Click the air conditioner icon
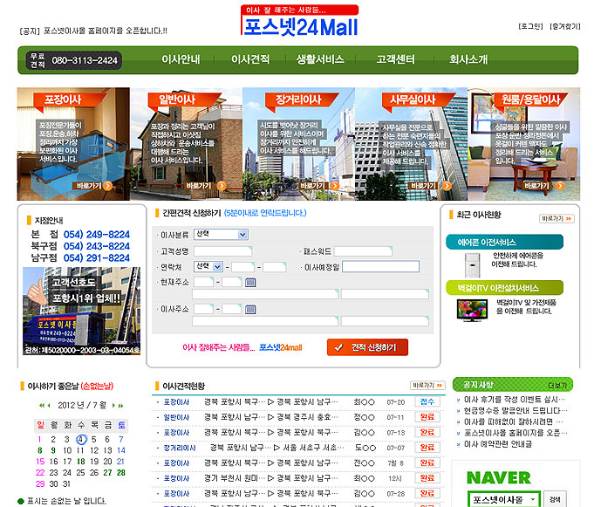Viewport: 594px width, 507px height. (473, 264)
